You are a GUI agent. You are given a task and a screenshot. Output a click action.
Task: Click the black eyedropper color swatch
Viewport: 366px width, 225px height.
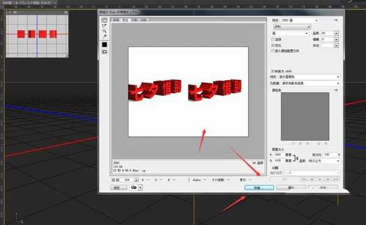point(104,44)
